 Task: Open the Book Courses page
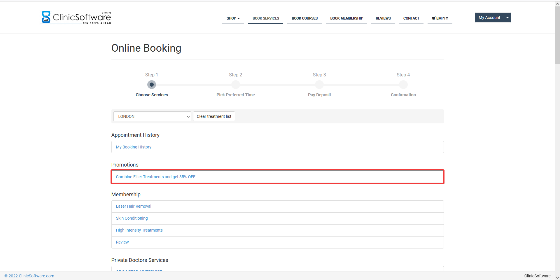(304, 18)
